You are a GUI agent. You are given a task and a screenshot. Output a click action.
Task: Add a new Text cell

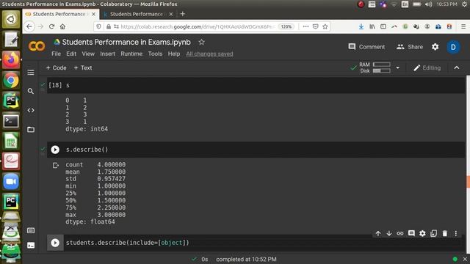tap(83, 68)
